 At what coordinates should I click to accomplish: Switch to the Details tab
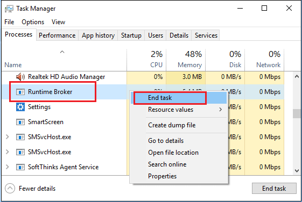[x=179, y=35]
